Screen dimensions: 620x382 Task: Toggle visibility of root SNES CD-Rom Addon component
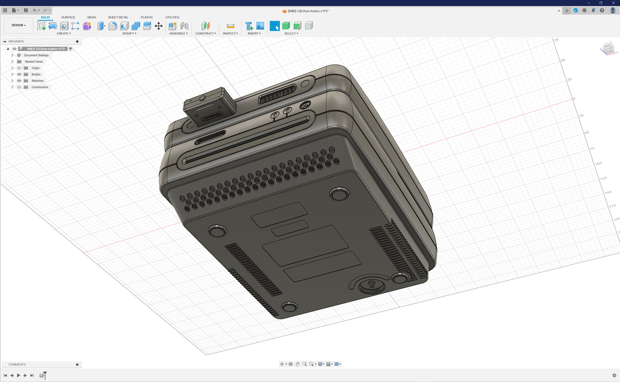click(14, 49)
